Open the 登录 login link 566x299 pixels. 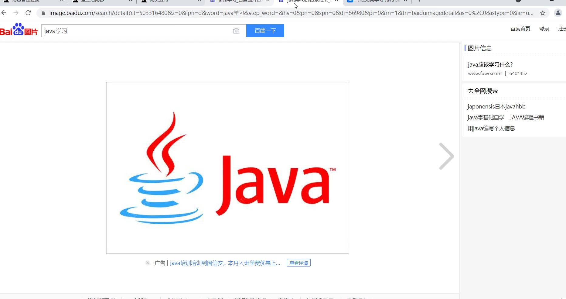544,29
